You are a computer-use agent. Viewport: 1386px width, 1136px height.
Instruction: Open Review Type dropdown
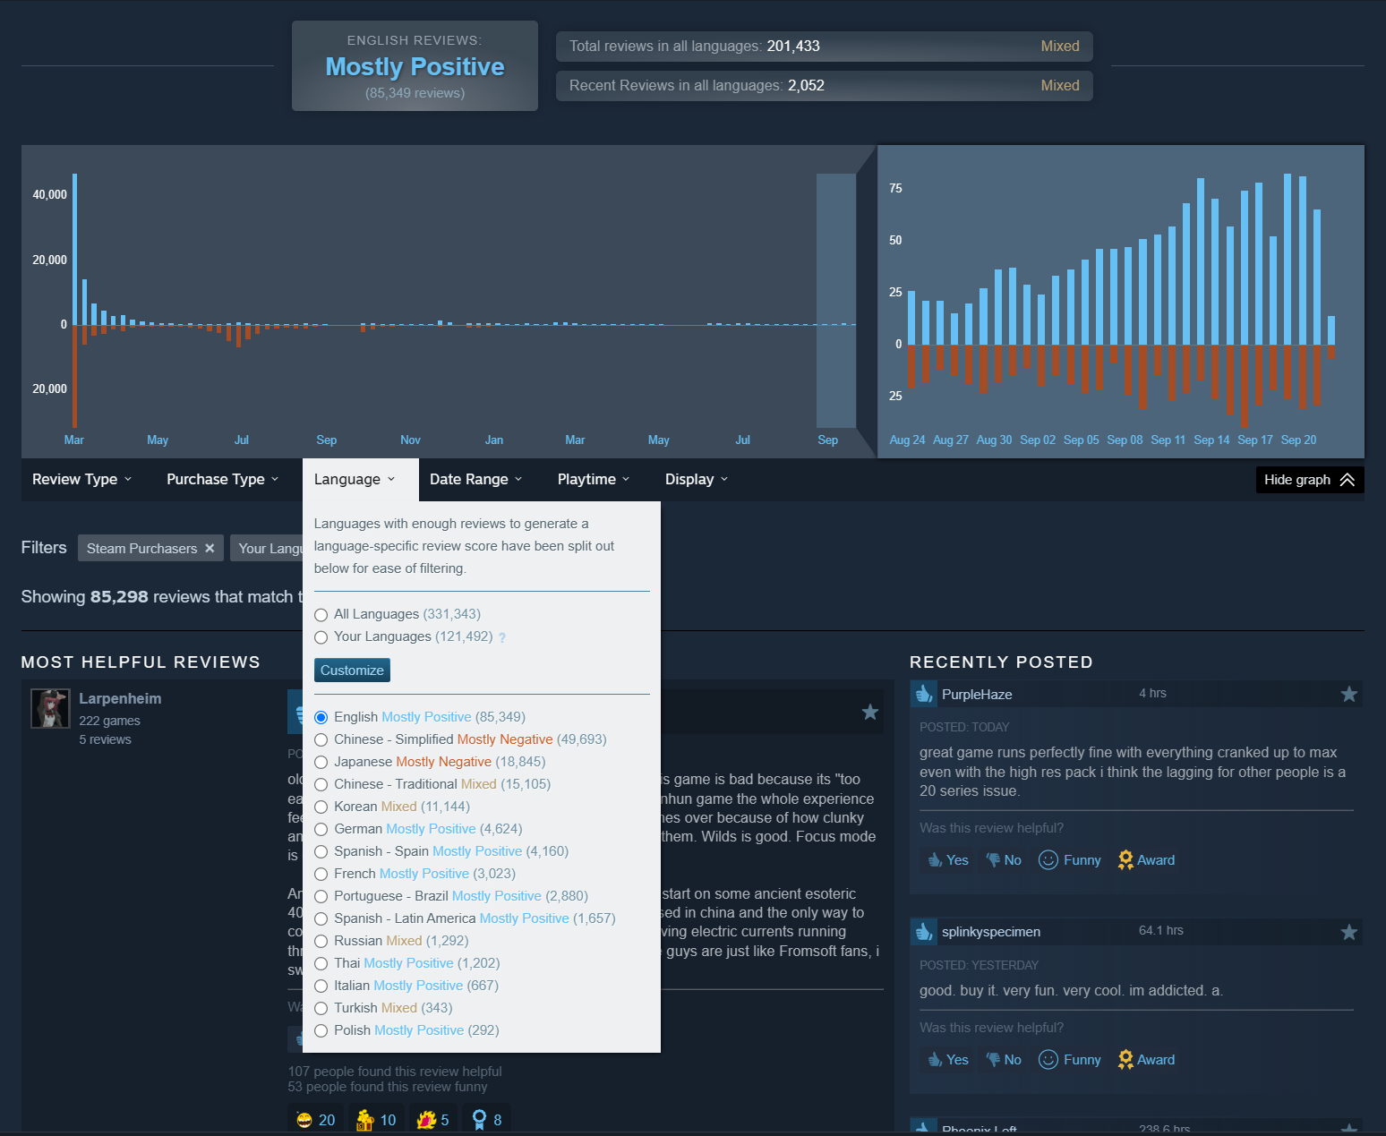pyautogui.click(x=82, y=479)
